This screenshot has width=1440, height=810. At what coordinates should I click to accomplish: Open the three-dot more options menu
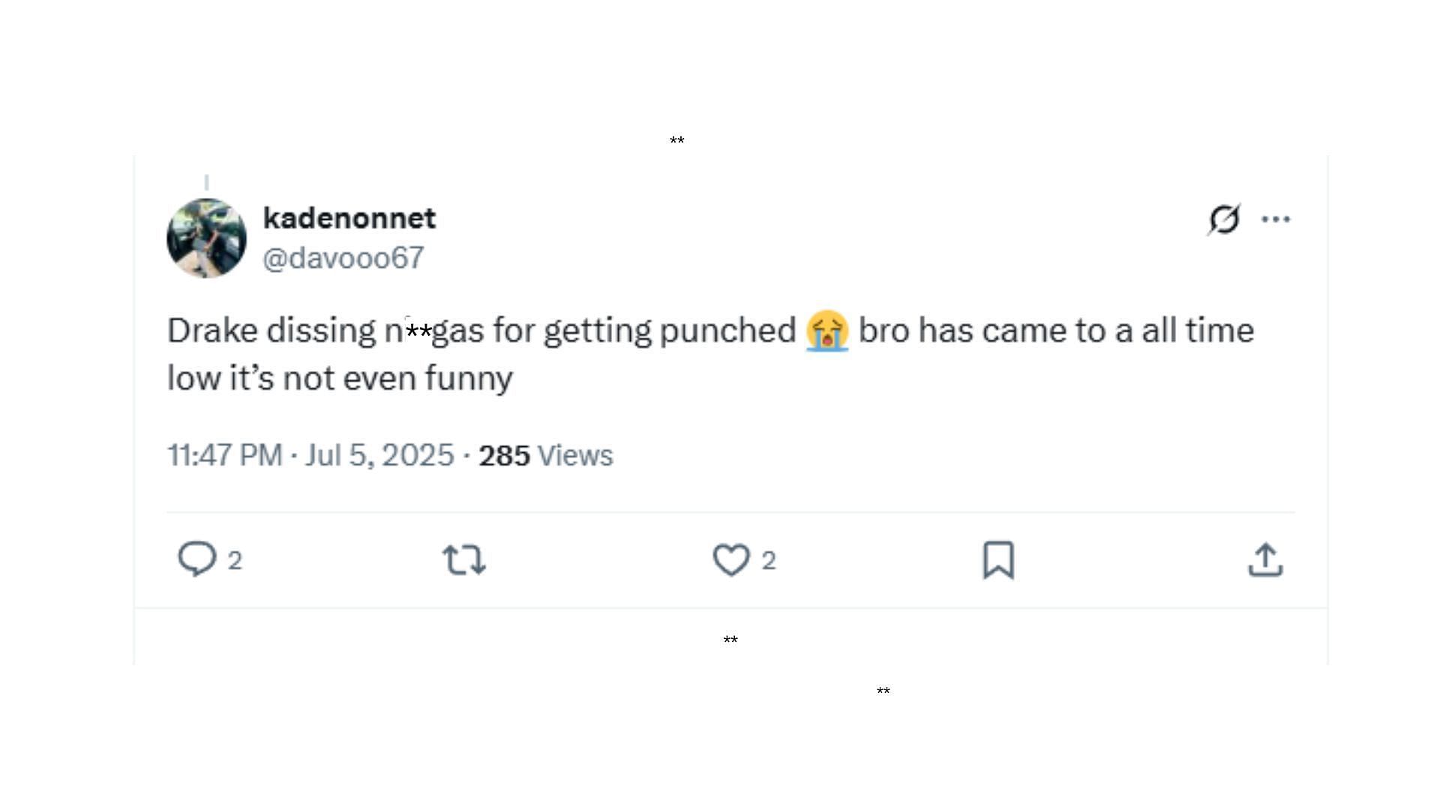[1276, 219]
